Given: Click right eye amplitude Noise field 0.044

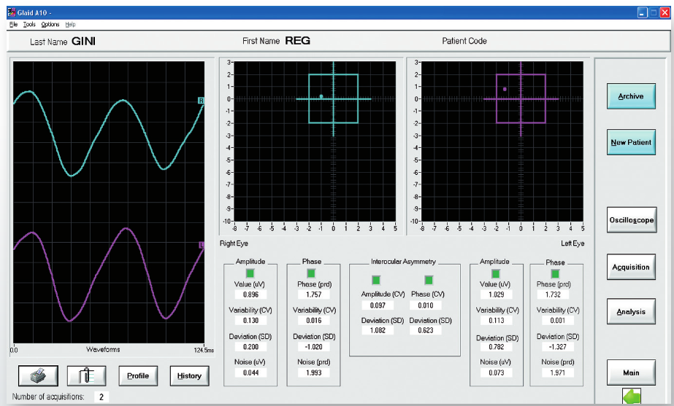Looking at the screenshot, I should coord(250,372).
